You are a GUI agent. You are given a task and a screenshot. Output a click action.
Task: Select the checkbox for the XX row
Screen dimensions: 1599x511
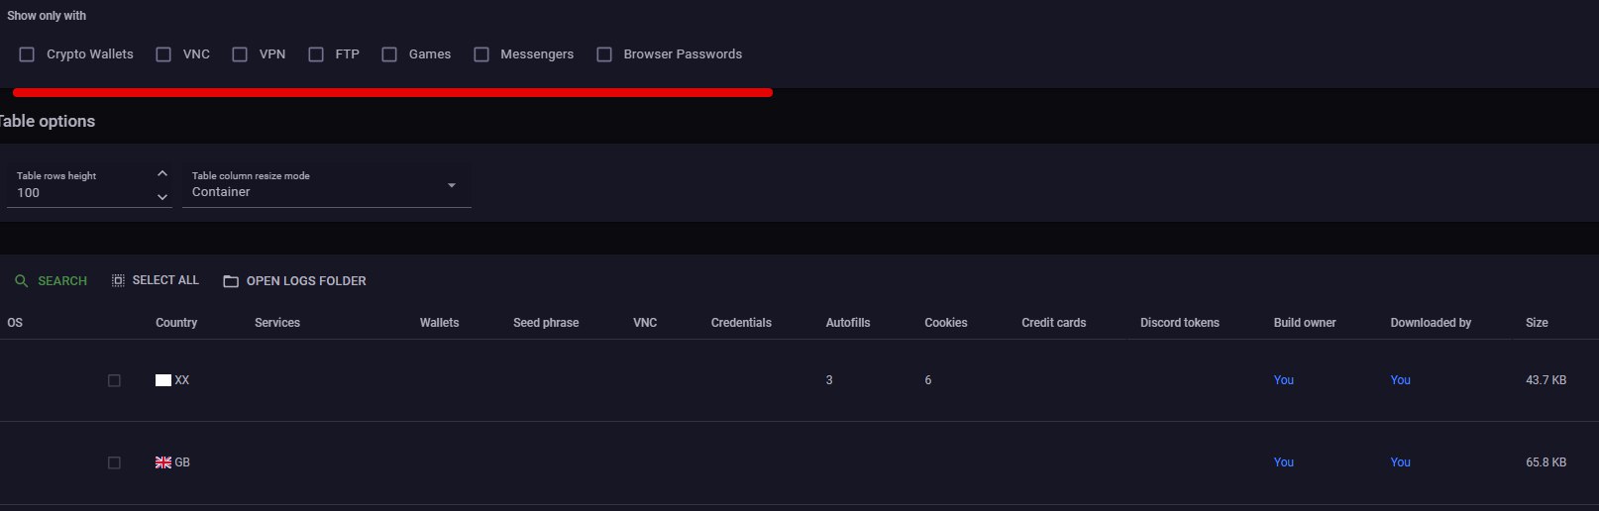114,380
